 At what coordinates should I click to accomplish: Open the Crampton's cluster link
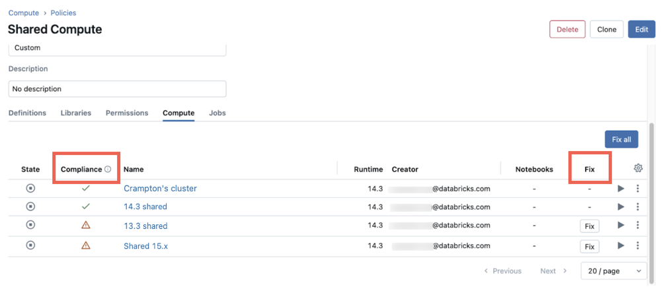pos(160,189)
